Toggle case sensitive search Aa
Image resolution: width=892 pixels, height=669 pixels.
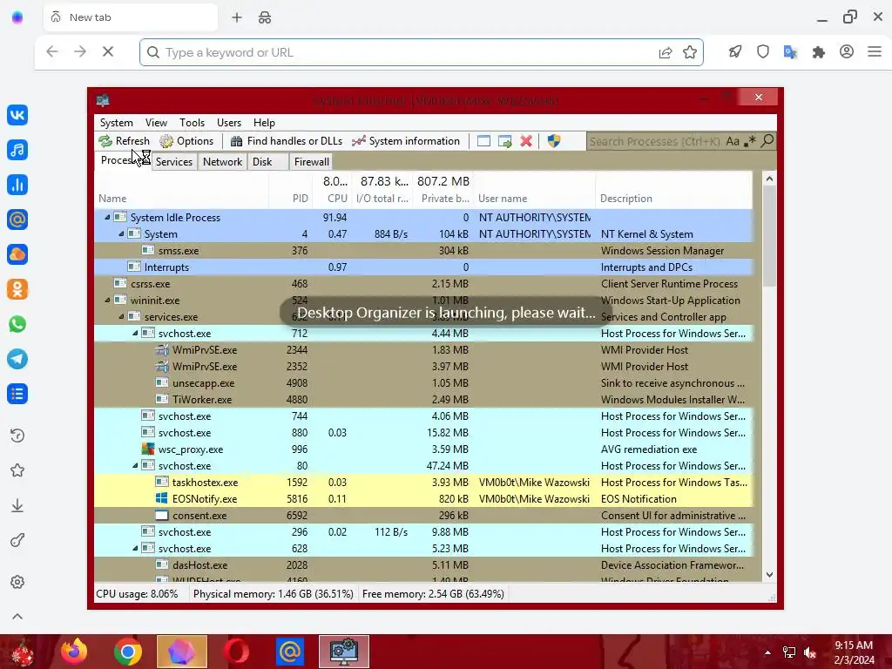[733, 141]
